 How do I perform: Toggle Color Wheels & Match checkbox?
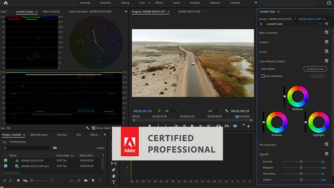(x=326, y=61)
